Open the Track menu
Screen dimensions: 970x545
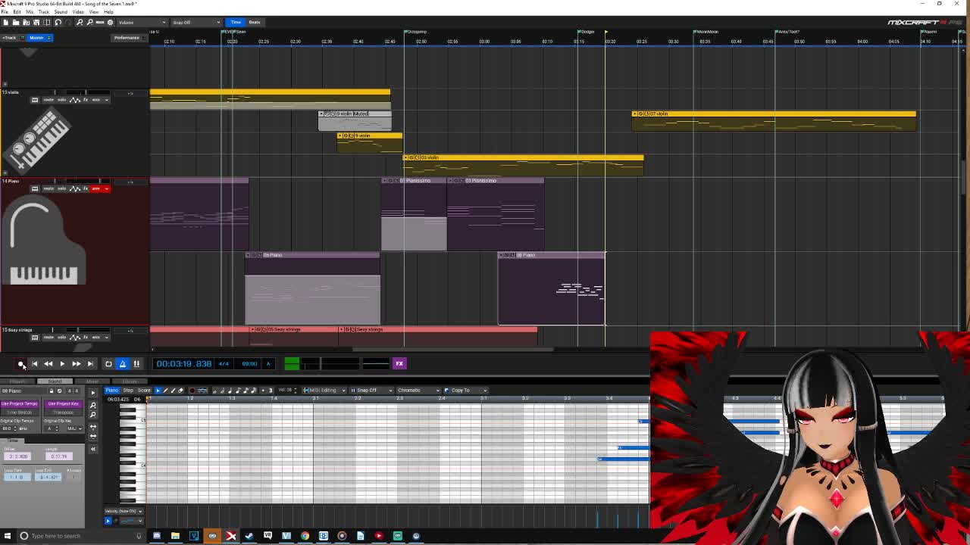[x=44, y=12]
